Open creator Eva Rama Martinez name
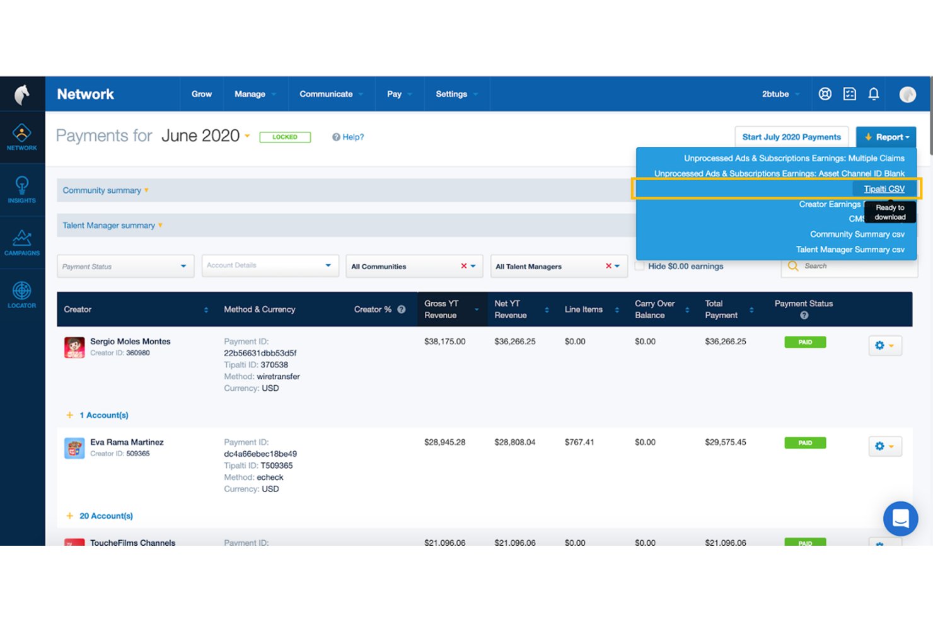The image size is (933, 622). (x=127, y=442)
